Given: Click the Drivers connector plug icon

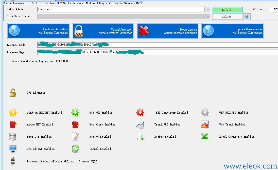Looking at the screenshot, I should click(13, 161).
